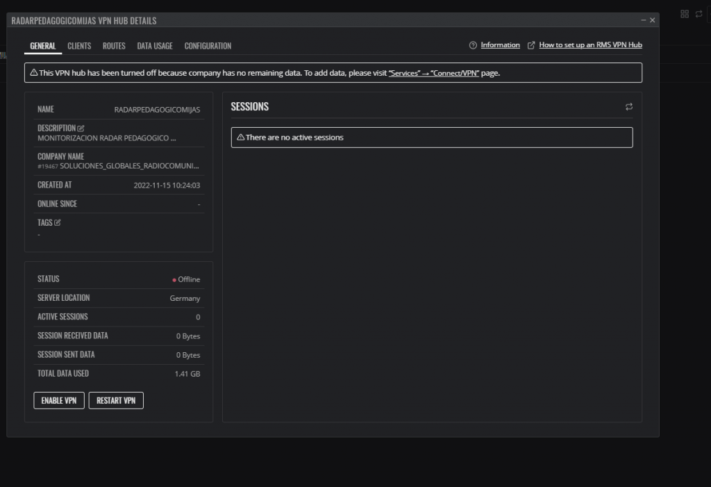Click description text MONITORIZACION RADAR PEDAGOGICO
This screenshot has height=487, width=711.
(106, 138)
